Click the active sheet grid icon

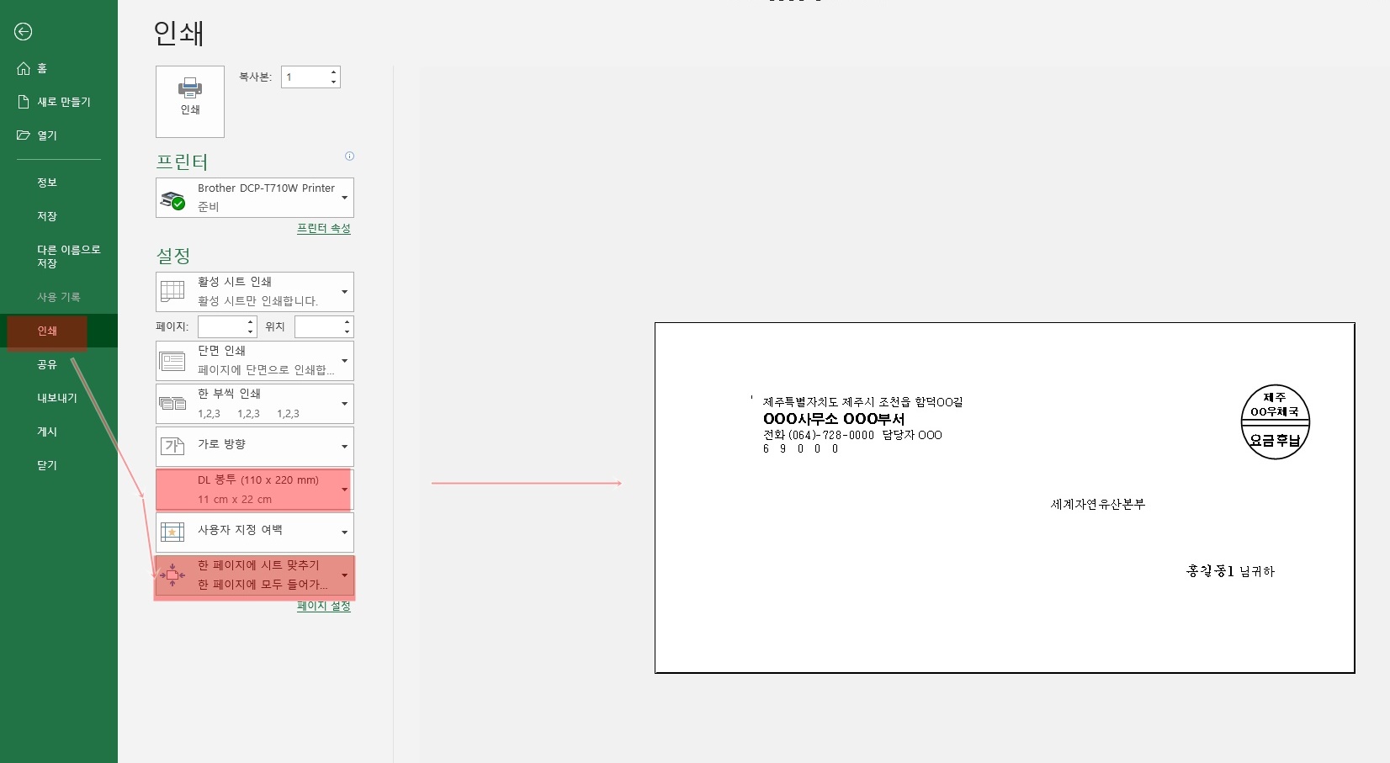[x=172, y=291]
